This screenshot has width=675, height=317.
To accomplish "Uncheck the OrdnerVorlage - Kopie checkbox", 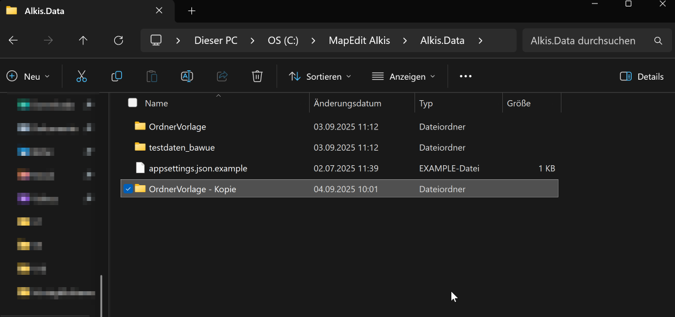I will coord(128,189).
